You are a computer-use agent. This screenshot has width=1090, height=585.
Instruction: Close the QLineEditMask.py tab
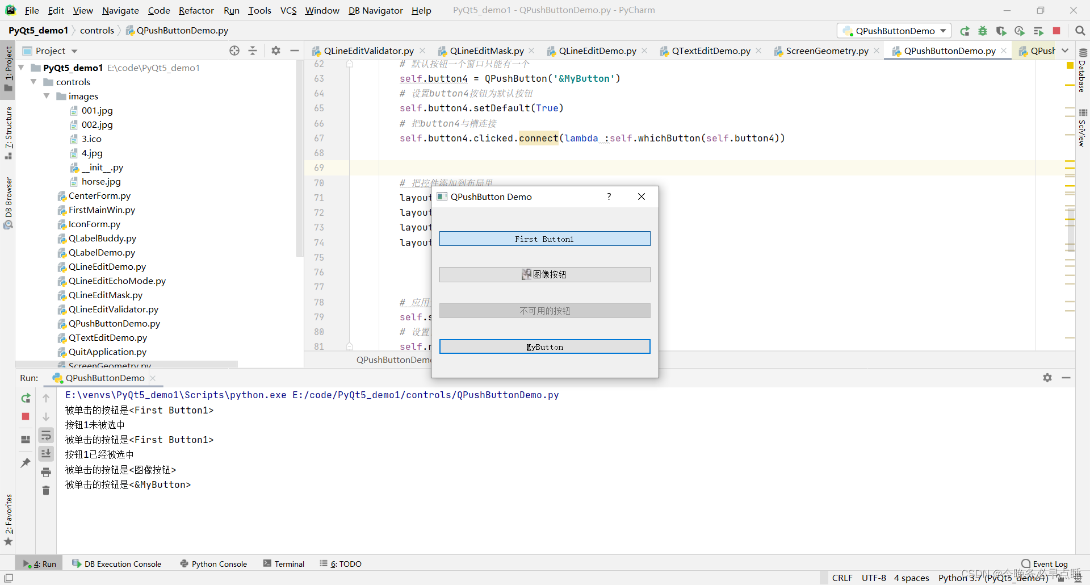click(x=532, y=51)
